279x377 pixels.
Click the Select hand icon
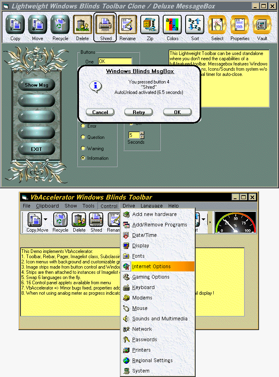[217, 25]
